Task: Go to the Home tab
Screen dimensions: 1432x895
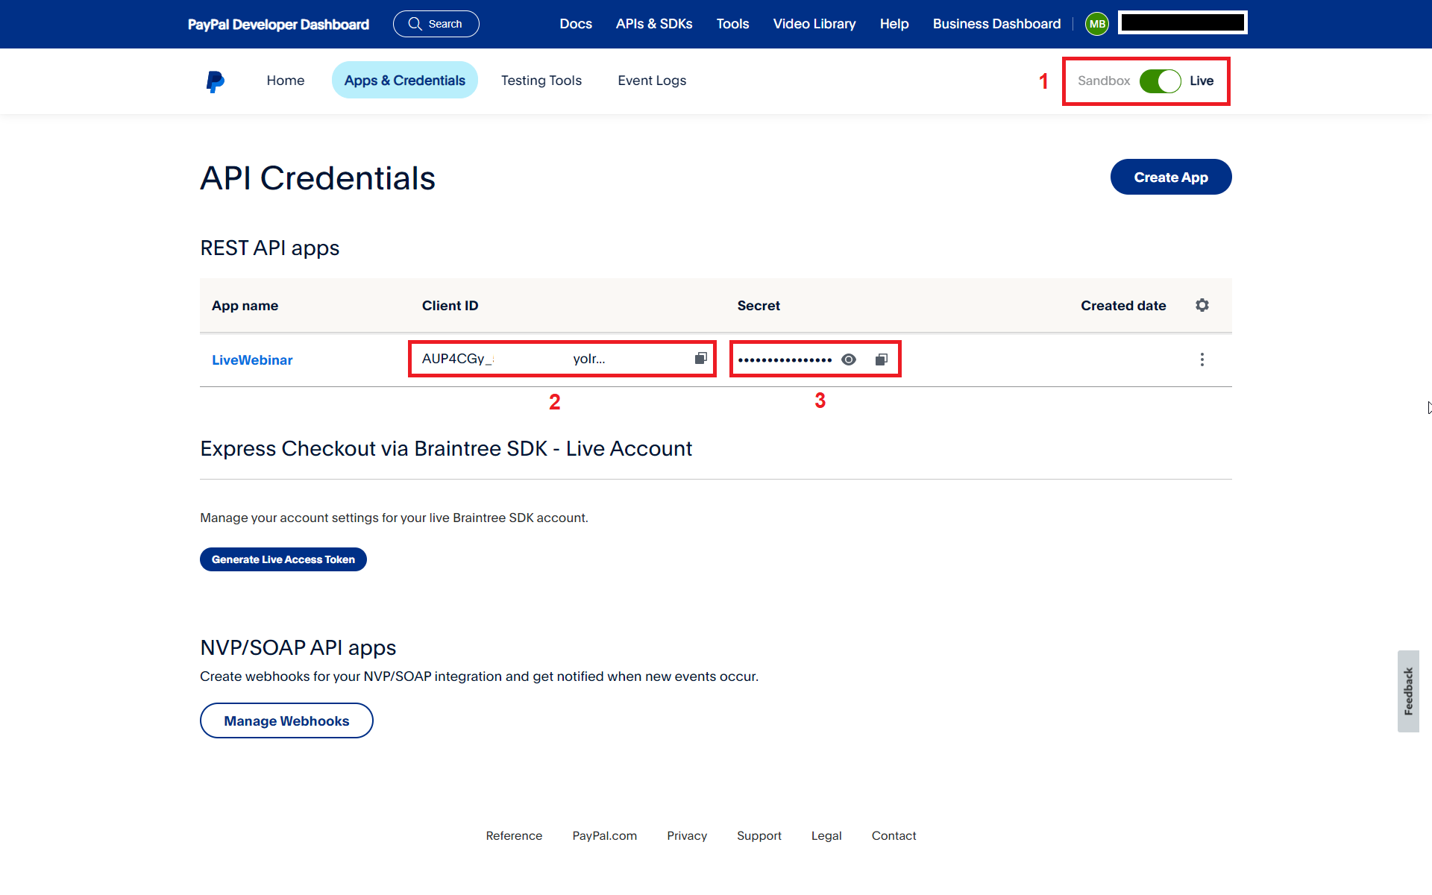Action: 285,81
